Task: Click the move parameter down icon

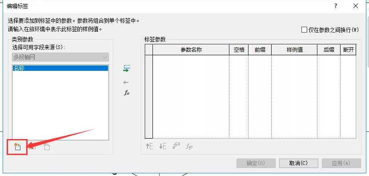Action: (x=163, y=147)
